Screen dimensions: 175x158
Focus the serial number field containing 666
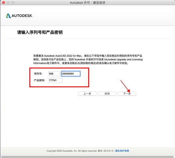(x=54, y=74)
